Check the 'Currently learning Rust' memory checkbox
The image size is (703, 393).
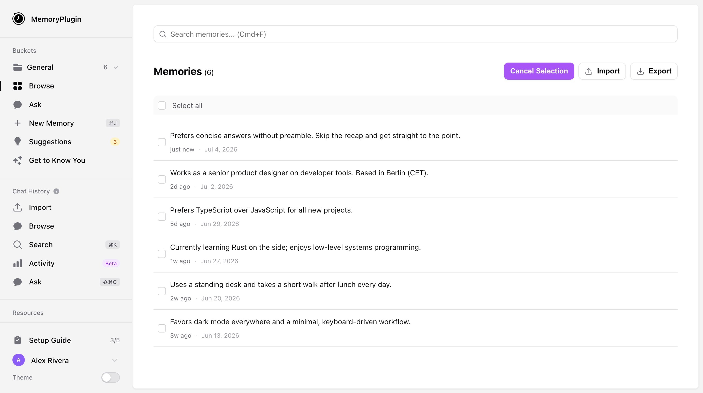(162, 254)
